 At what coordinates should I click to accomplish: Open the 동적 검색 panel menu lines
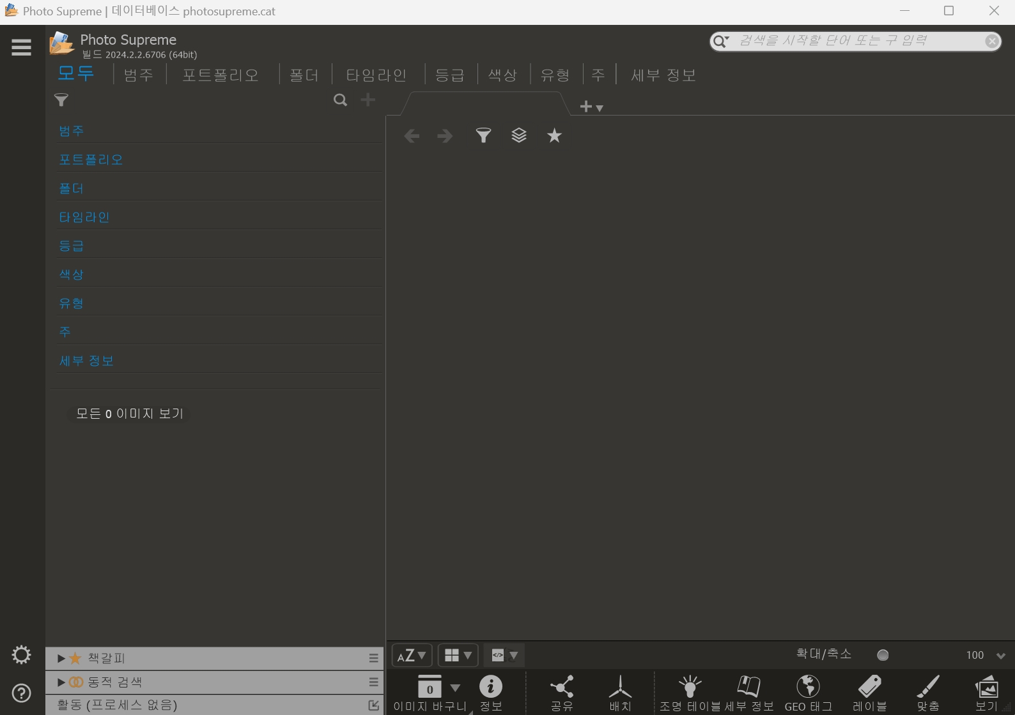[x=374, y=682]
